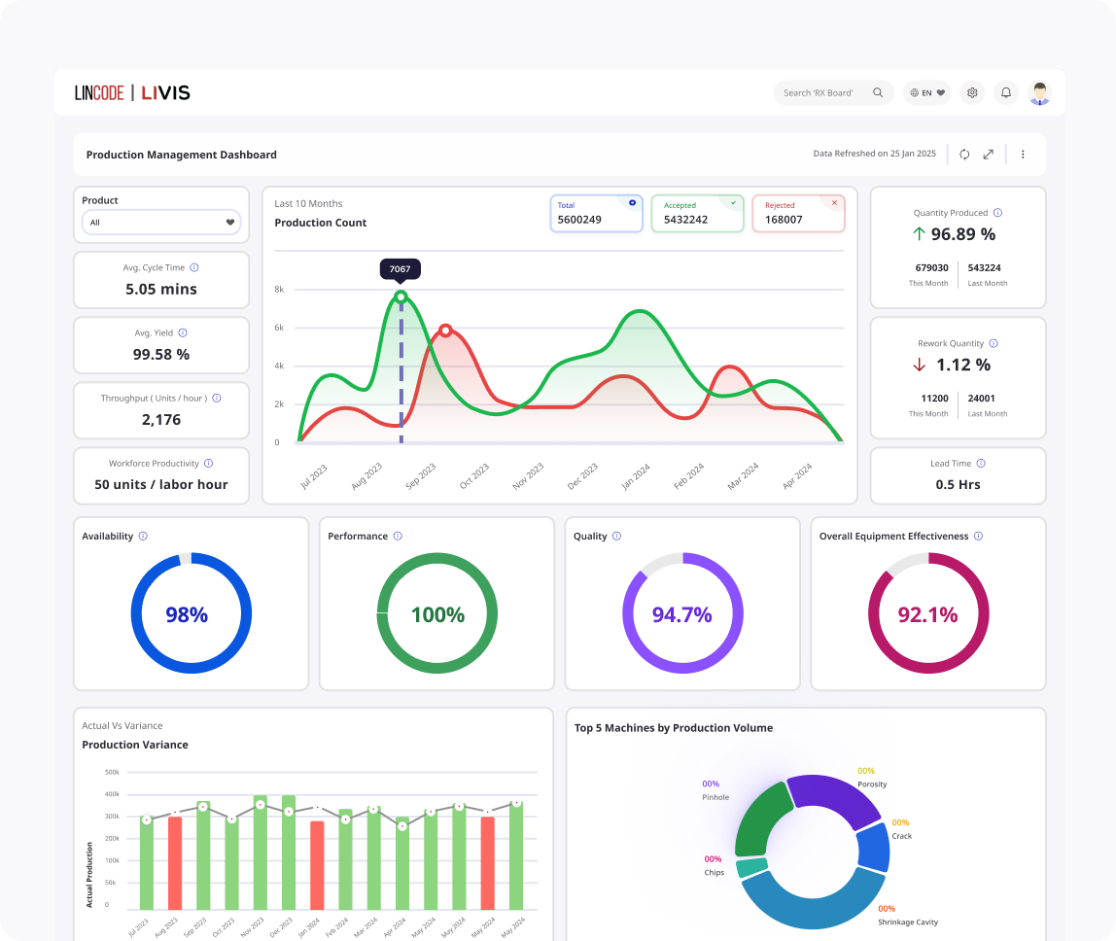Click the Production Management Dashboard title
Screen dimensions: 1116x941
(182, 155)
